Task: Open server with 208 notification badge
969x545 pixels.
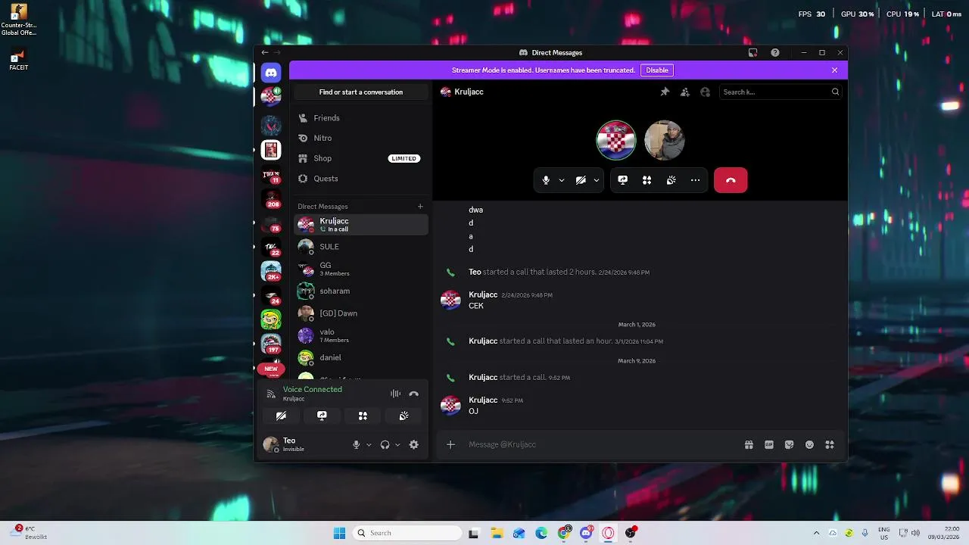Action: (271, 199)
